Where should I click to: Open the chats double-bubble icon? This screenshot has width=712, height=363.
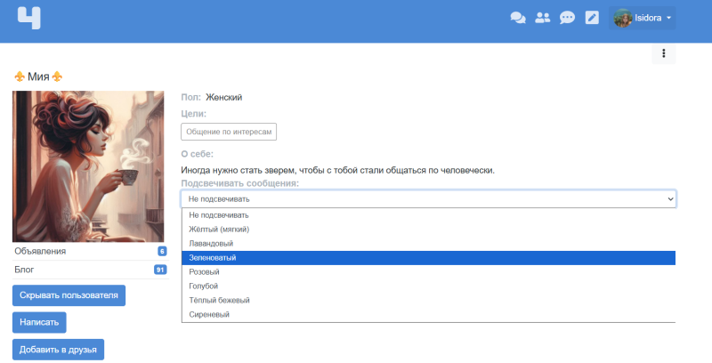517,18
